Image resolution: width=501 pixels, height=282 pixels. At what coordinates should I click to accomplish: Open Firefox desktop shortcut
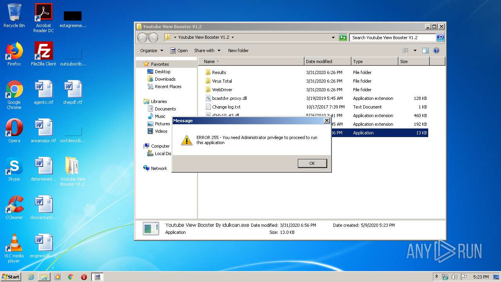click(x=14, y=54)
